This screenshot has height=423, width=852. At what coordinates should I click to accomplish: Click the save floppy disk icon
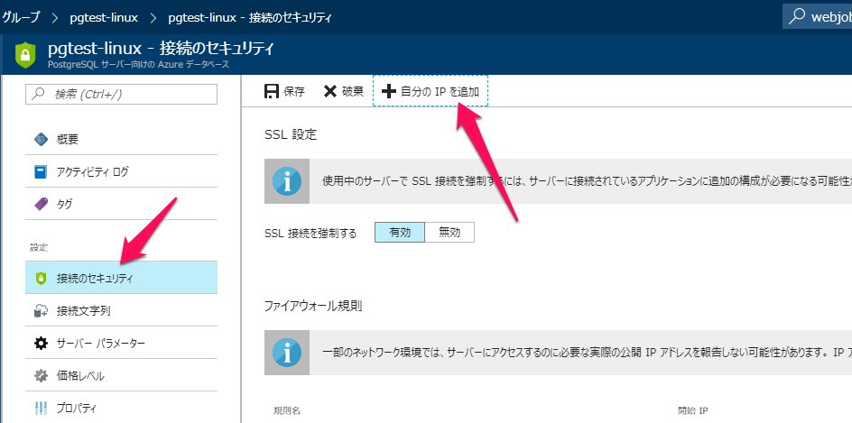[x=271, y=91]
